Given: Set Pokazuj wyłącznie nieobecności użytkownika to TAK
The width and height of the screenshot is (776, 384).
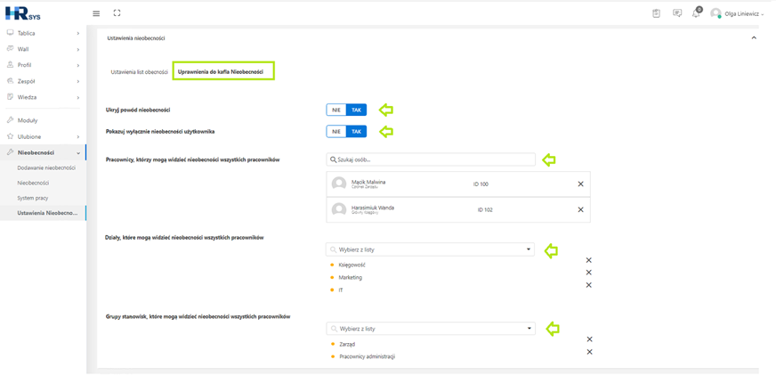Looking at the screenshot, I should tap(356, 131).
